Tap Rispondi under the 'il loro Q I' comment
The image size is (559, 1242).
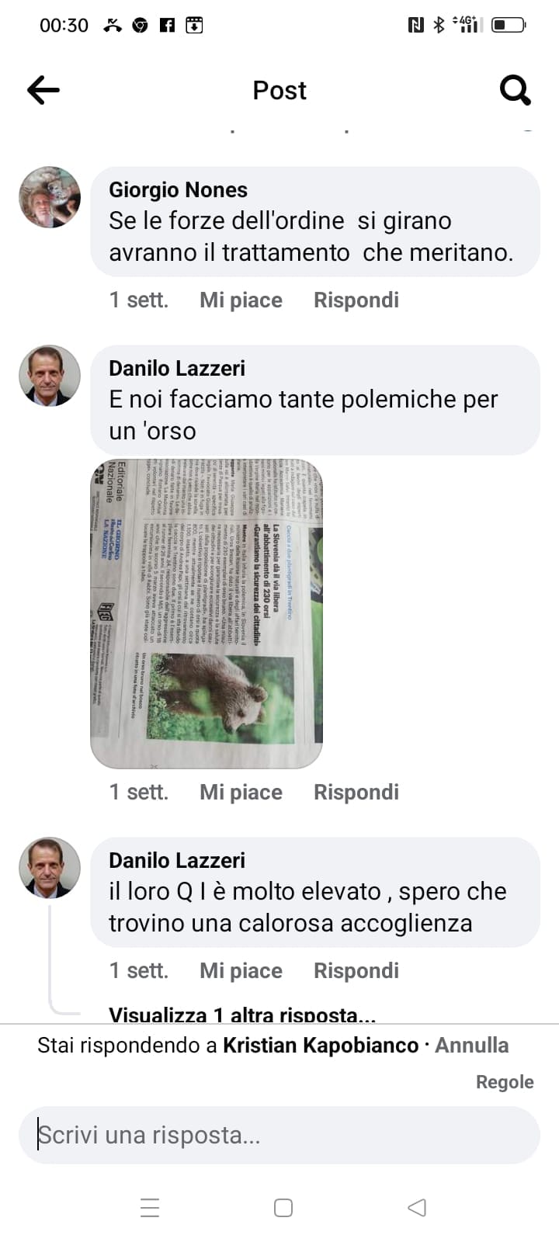(x=356, y=971)
